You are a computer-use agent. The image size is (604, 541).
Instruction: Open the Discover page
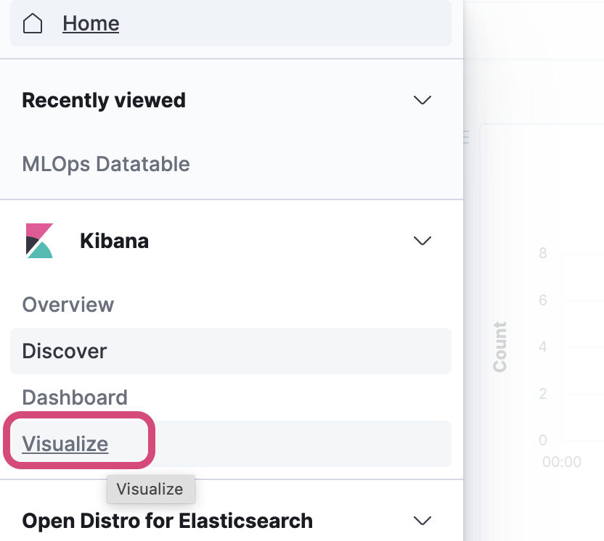[65, 351]
